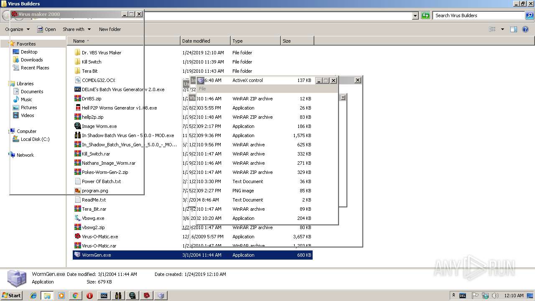Open Local Disk (C:)
535x301 pixels.
(35, 139)
